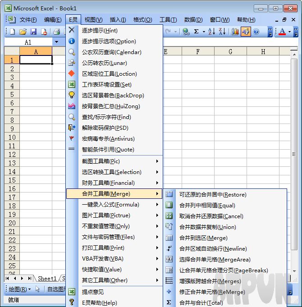Select 让合并单元格合理分页(PageBreaks) item
The height and width of the screenshot is (307, 302).
click(225, 270)
